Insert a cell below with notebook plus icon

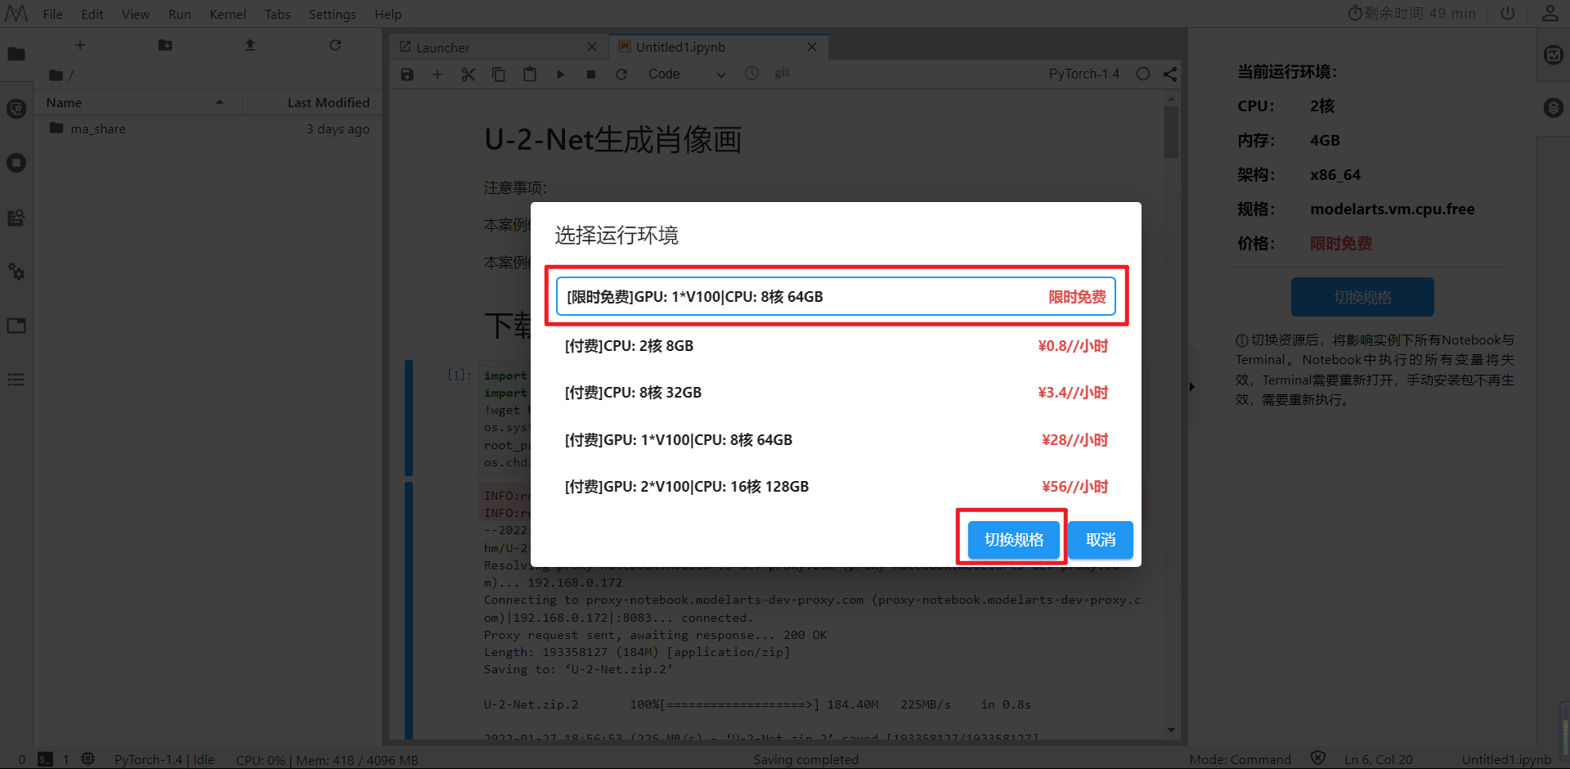click(x=437, y=74)
